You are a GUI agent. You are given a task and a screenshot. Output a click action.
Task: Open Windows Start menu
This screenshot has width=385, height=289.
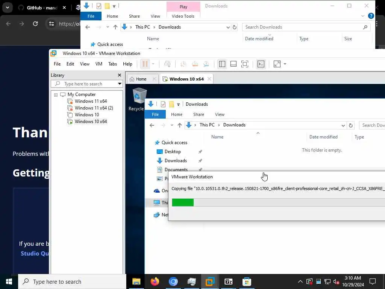(9, 281)
